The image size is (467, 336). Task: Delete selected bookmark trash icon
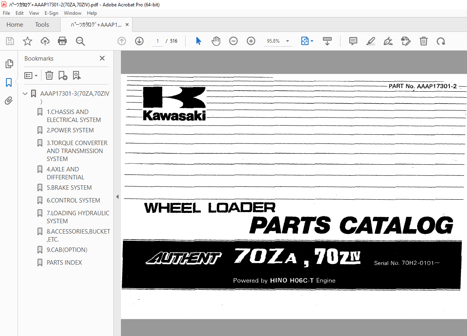coord(49,75)
